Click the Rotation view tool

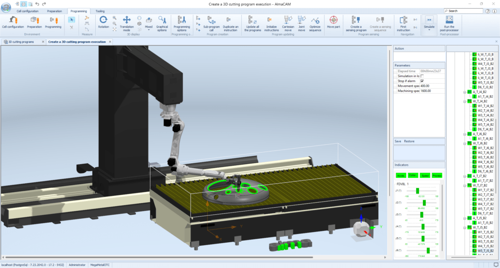(104, 22)
